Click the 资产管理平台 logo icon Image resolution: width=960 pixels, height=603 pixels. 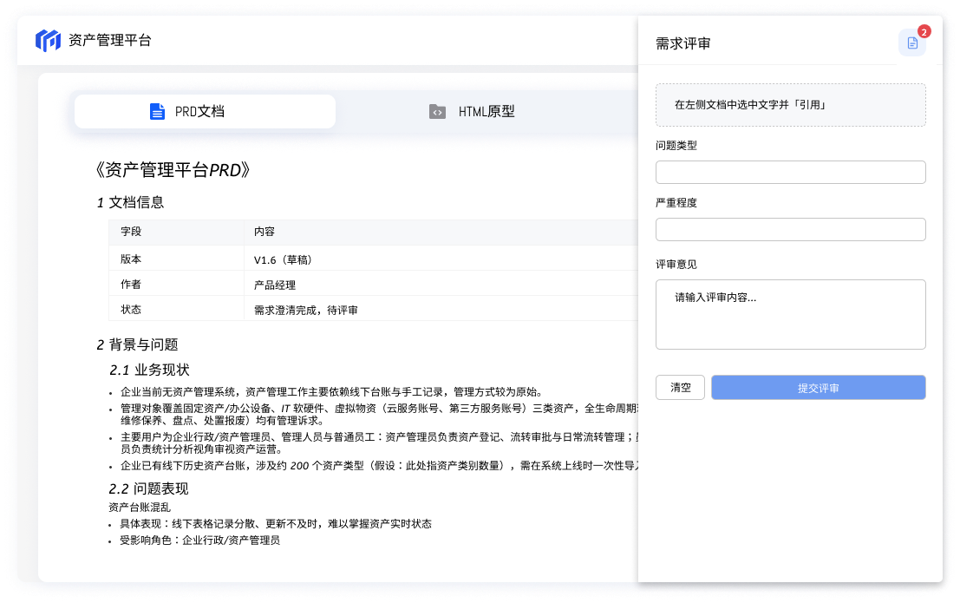(x=48, y=41)
